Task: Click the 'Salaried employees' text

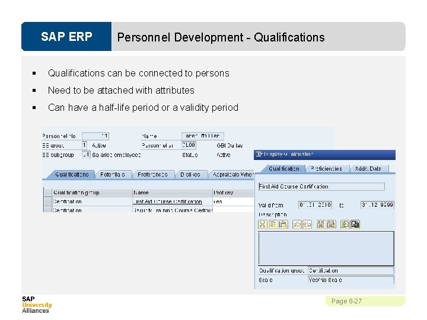Action: 116,155
